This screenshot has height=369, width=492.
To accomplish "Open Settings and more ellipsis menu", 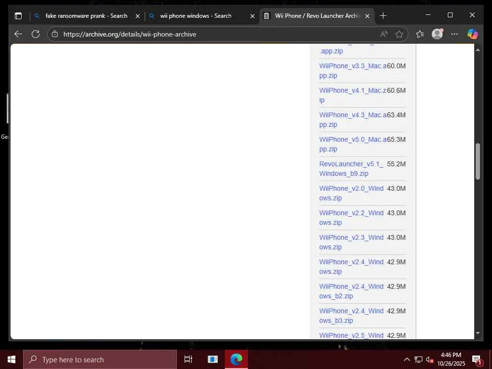I will coord(455,34).
